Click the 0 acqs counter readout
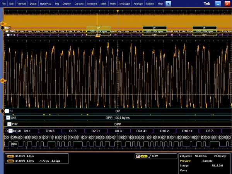 click(x=184, y=166)
